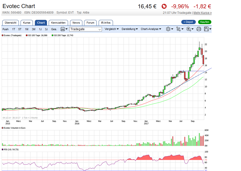Open the Darstellung dropdown menu
Viewport: 241px width, 171px height.
(x=130, y=29)
